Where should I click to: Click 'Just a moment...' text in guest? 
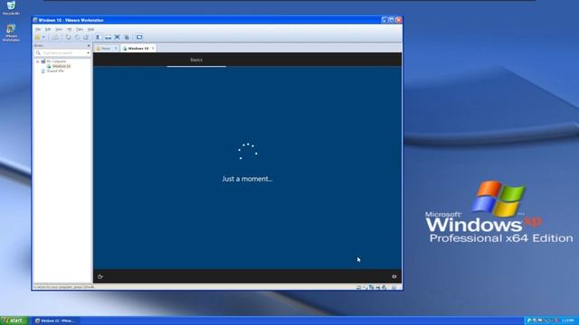(247, 179)
